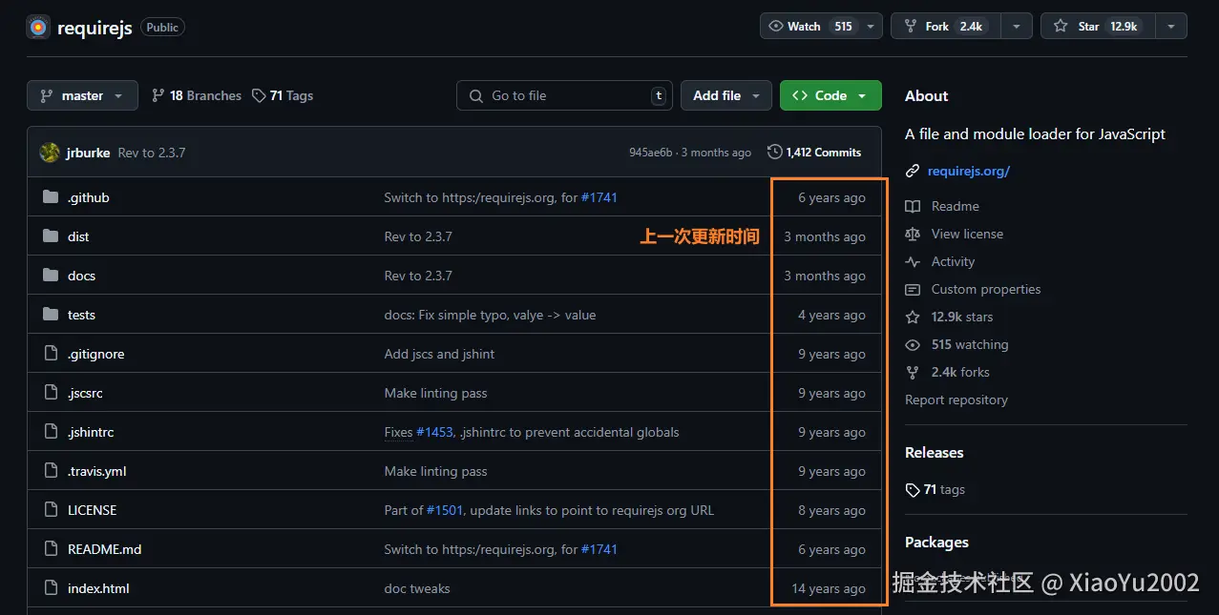Viewport: 1219px width, 615px height.
Task: Open the 18 Branches link
Action: point(197,95)
